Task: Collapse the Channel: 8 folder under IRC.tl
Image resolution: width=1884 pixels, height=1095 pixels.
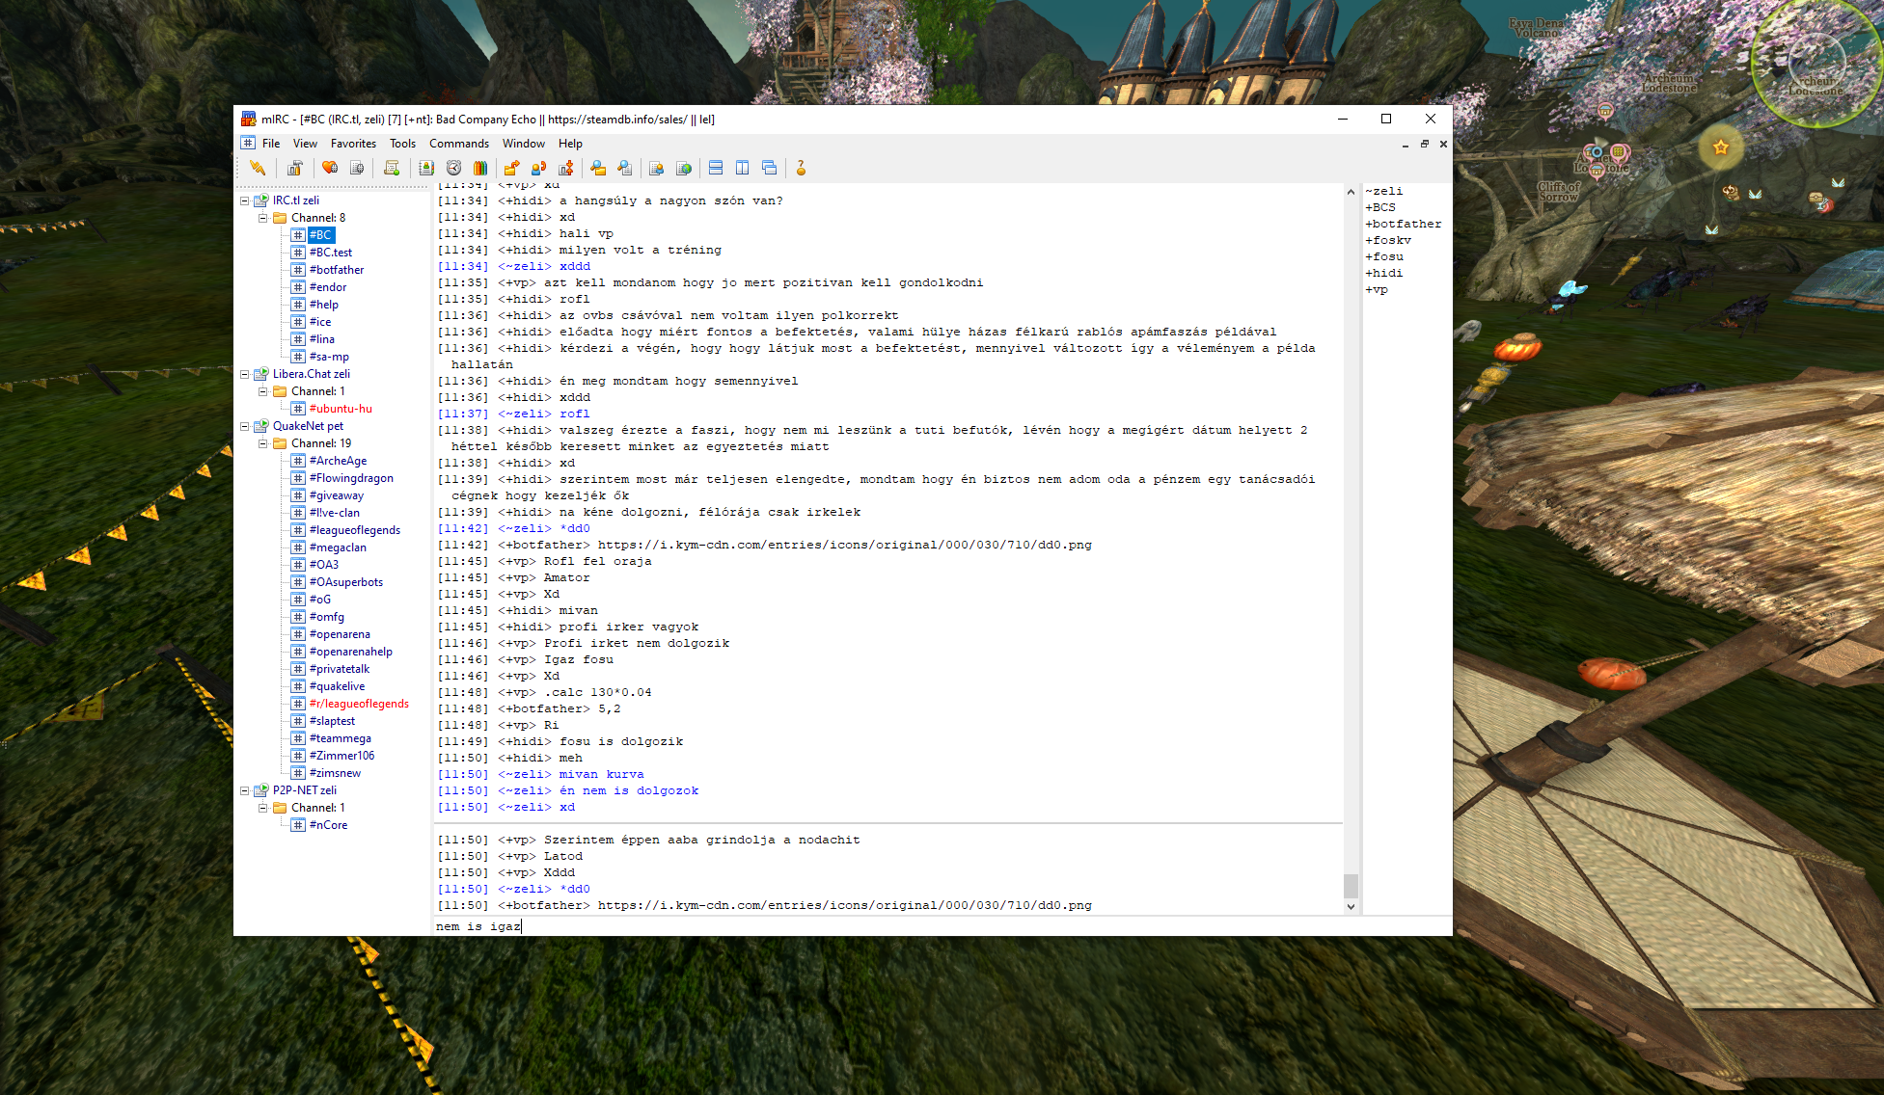Action: click(262, 218)
